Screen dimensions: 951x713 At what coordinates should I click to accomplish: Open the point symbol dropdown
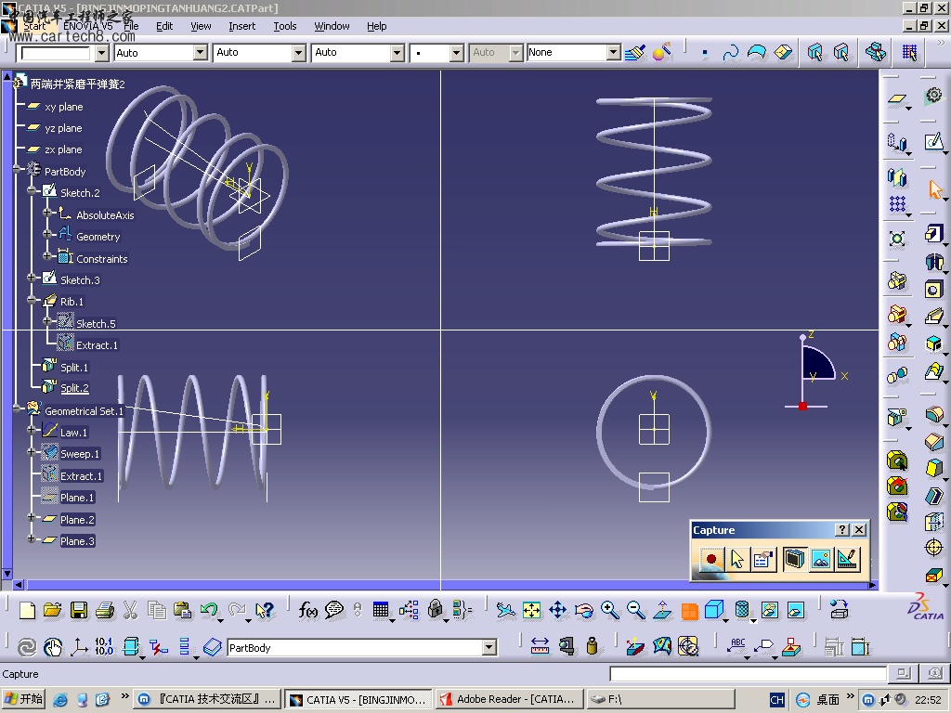(x=457, y=53)
